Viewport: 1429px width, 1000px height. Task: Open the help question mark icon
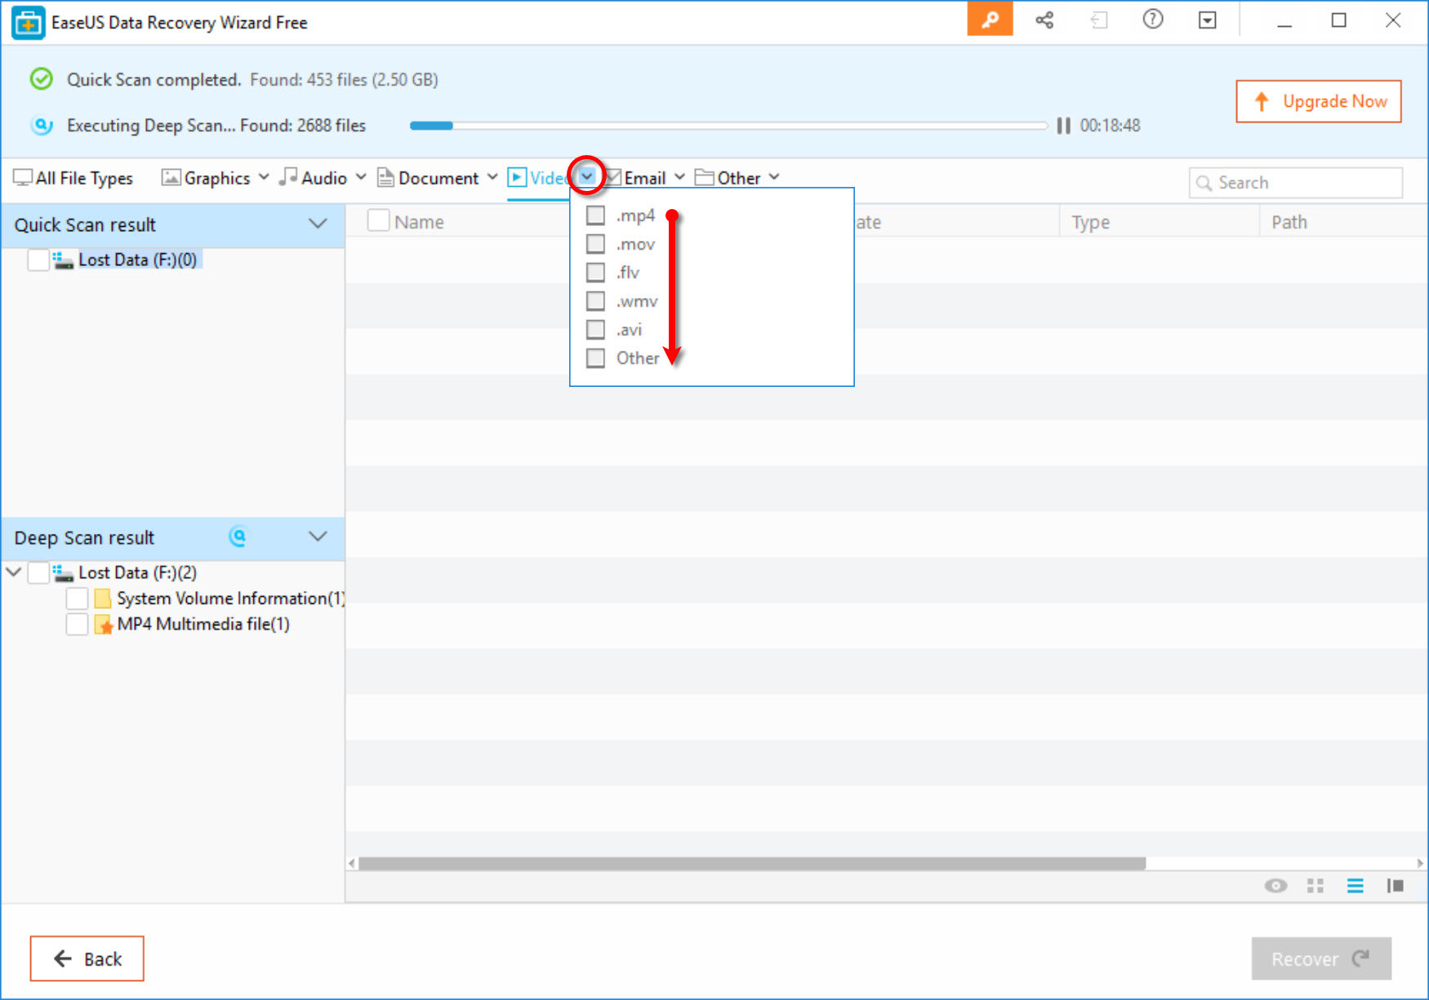(1153, 20)
